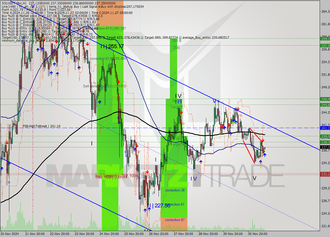Click the '261.8' fib label atop green bar
Viewport: 330px width, 237px height.
(x=176, y=41)
